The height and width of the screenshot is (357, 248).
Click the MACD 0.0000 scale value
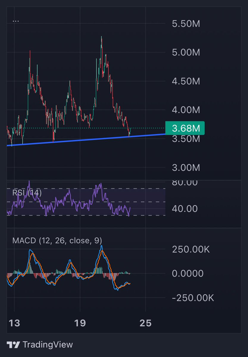pos(188,273)
